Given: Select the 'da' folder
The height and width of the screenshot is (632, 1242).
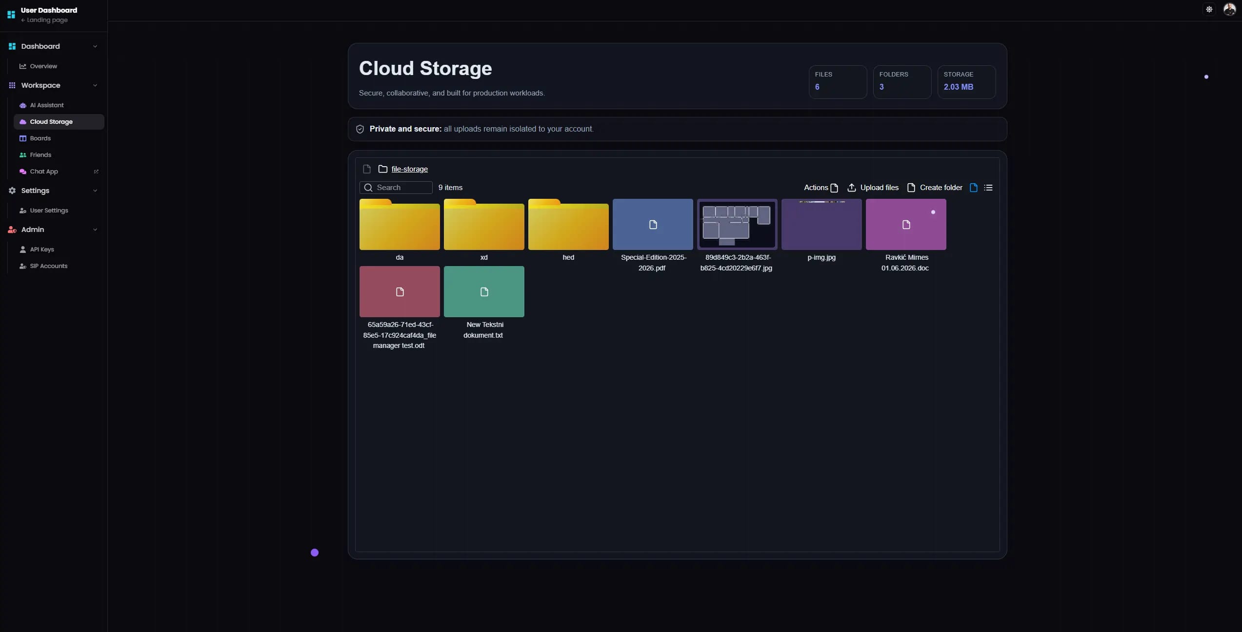Looking at the screenshot, I should tap(400, 225).
